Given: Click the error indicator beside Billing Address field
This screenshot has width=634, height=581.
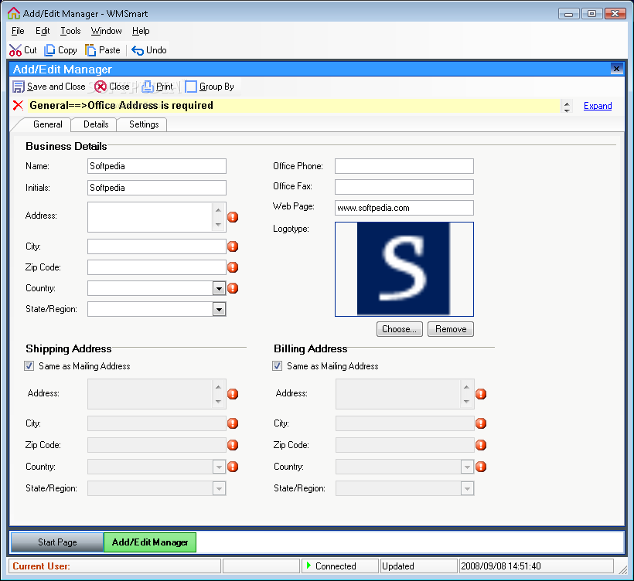Looking at the screenshot, I should pyautogui.click(x=481, y=394).
